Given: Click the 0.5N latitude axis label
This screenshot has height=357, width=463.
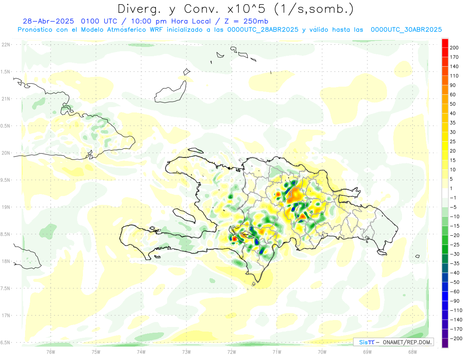Looking at the screenshot, I should click(6, 126).
